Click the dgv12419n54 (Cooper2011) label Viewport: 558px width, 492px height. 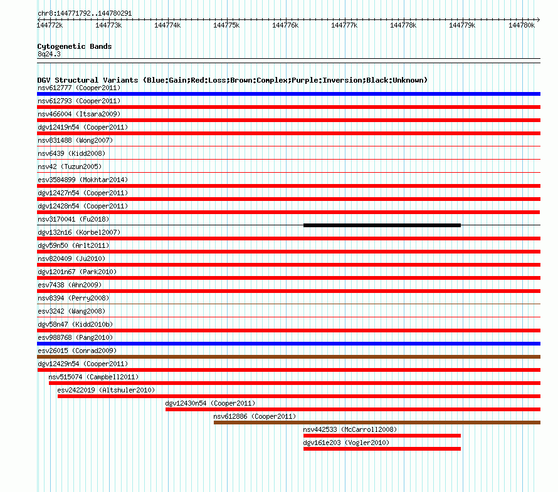[x=83, y=127]
